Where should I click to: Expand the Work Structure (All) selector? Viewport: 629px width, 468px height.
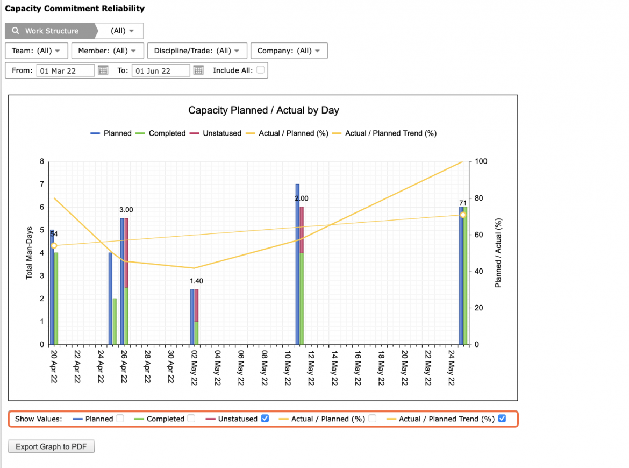(x=121, y=31)
